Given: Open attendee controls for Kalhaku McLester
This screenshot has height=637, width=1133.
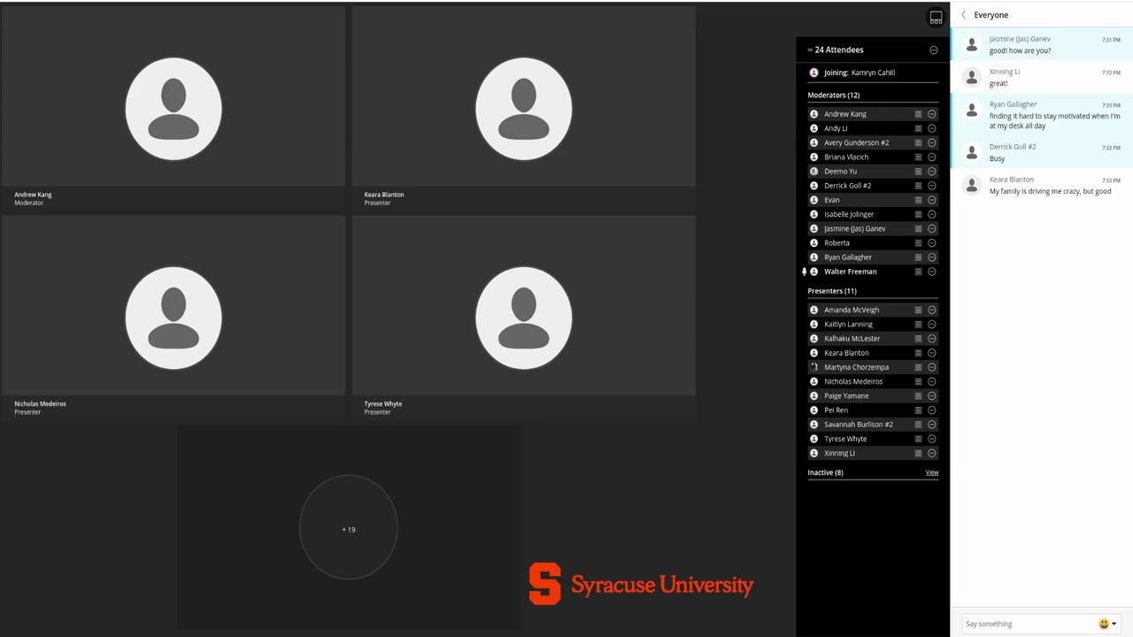Looking at the screenshot, I should click(x=932, y=339).
